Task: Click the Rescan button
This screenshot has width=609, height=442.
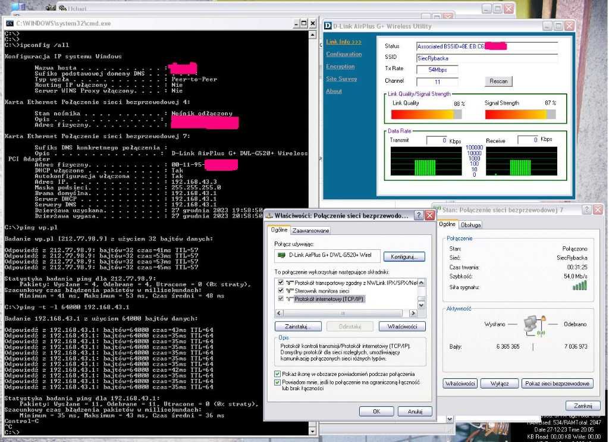Action: tap(499, 81)
